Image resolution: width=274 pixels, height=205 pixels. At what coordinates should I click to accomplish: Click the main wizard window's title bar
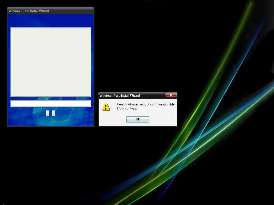click(51, 11)
